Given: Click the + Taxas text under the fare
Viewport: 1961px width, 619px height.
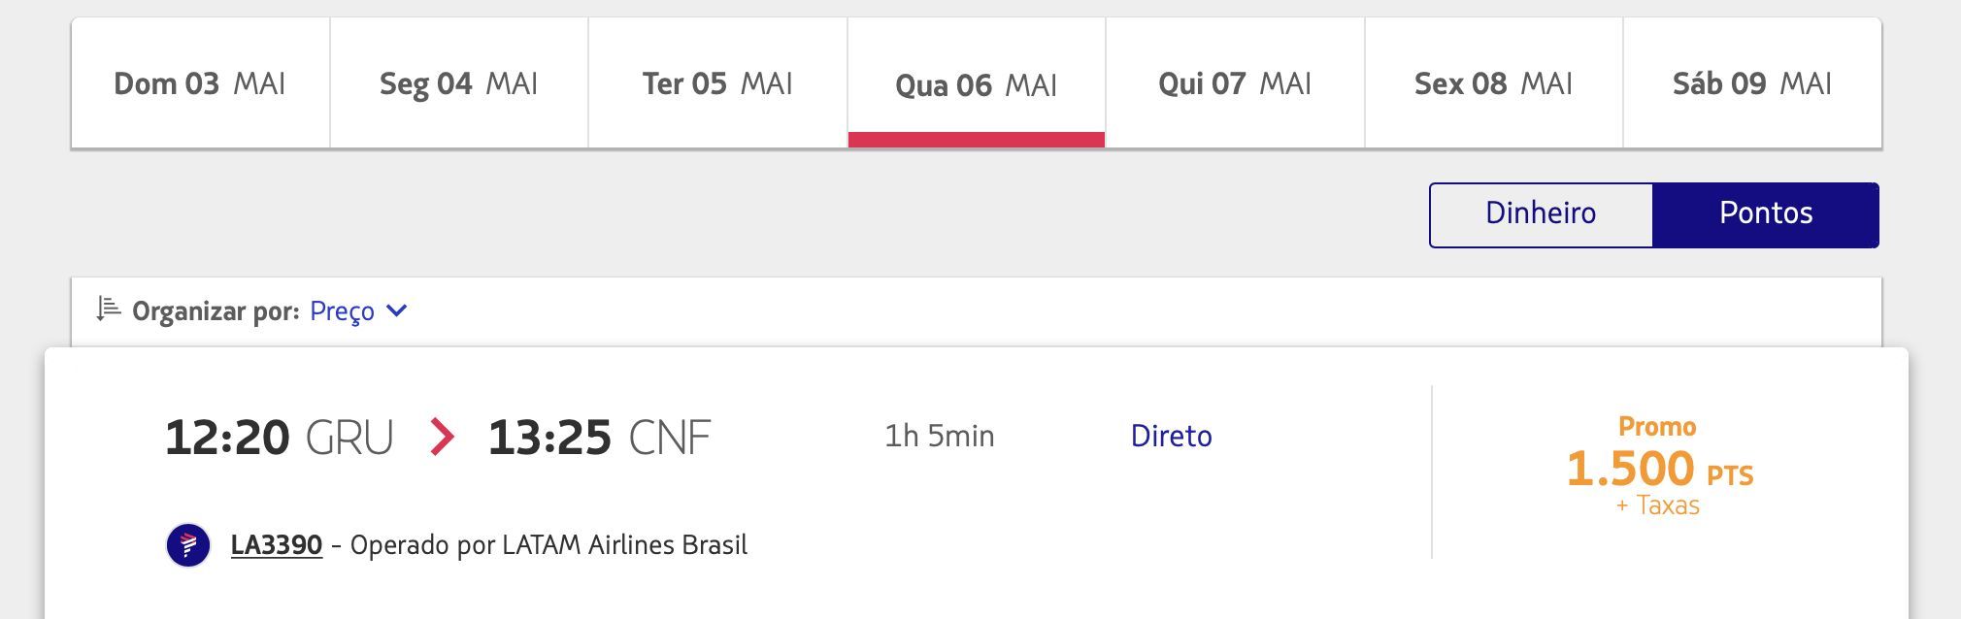Looking at the screenshot, I should (x=1658, y=505).
